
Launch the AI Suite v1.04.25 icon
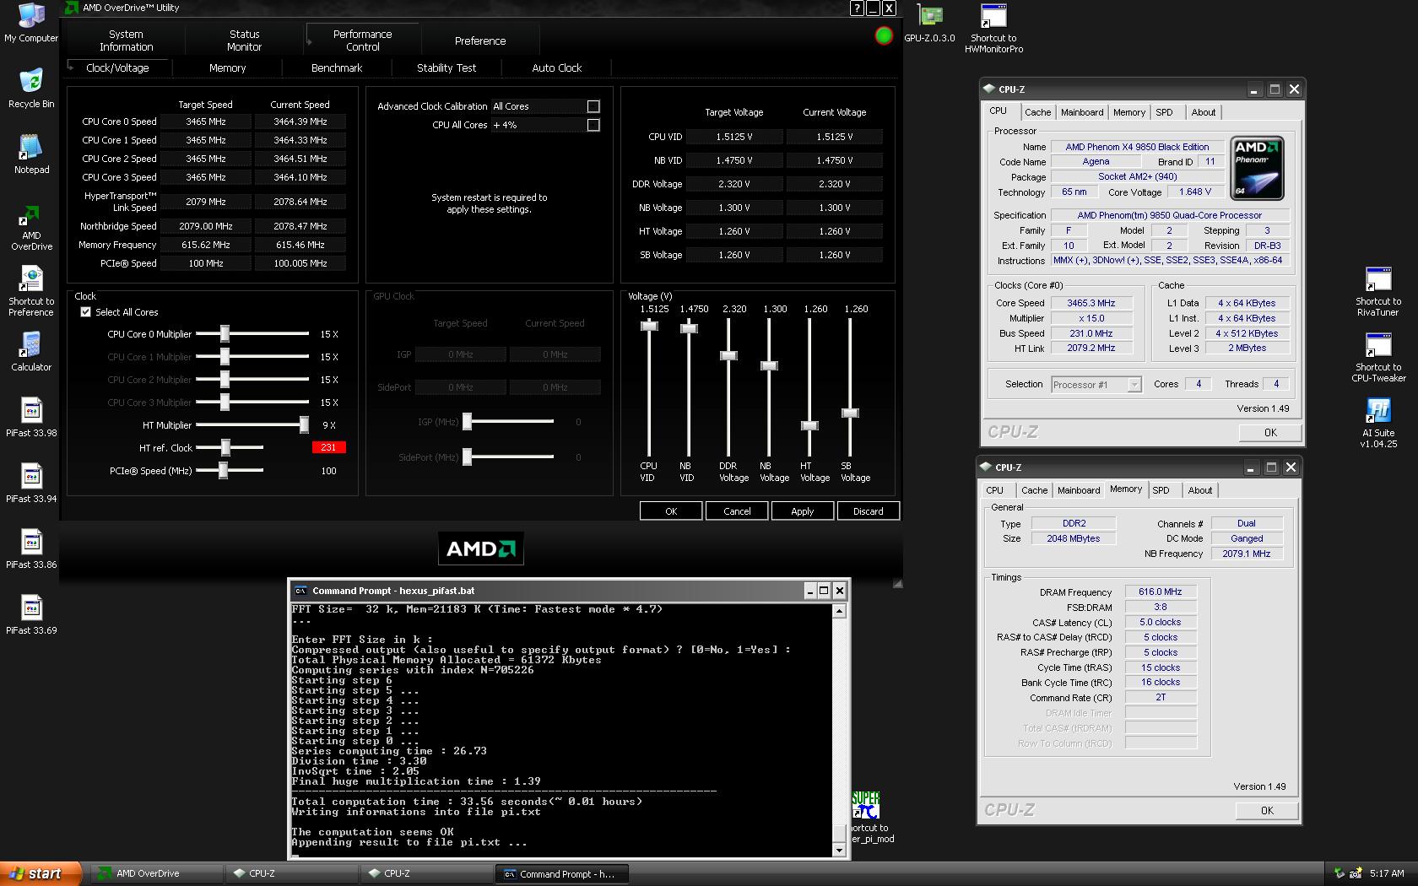1377,423
